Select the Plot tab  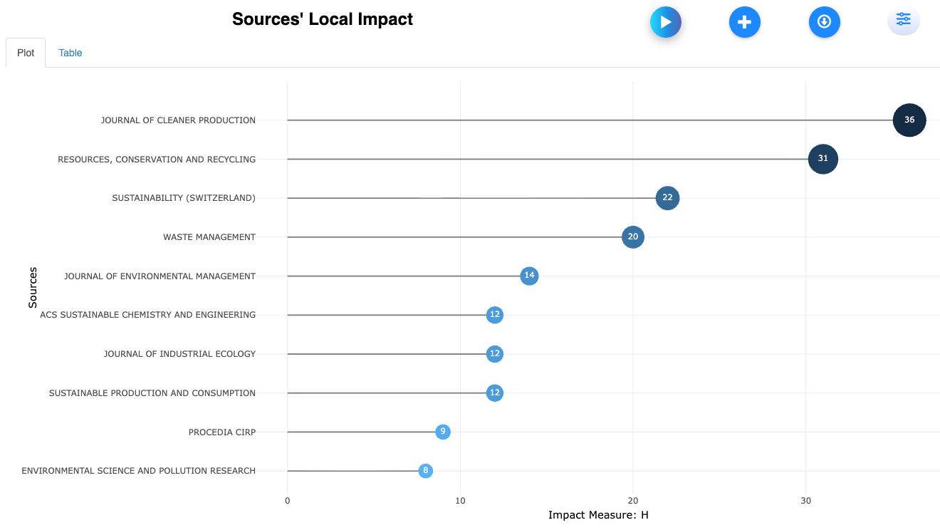[x=26, y=53]
